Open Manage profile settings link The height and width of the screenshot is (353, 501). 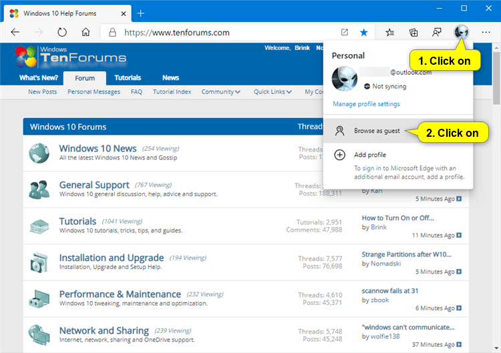(366, 104)
